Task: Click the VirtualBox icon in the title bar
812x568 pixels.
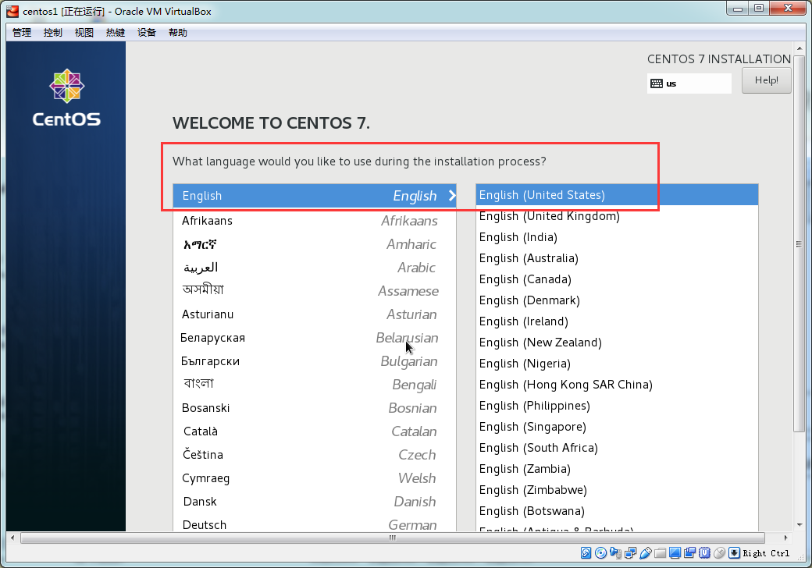Action: coord(12,11)
